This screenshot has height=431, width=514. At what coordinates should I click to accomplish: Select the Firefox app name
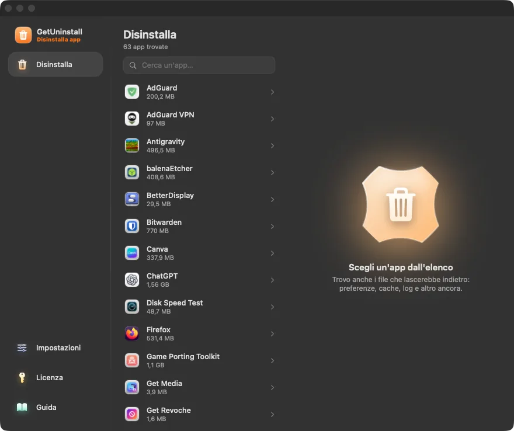pos(159,330)
